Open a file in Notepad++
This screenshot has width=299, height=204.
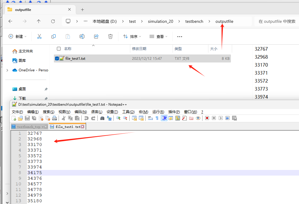coord(20,118)
